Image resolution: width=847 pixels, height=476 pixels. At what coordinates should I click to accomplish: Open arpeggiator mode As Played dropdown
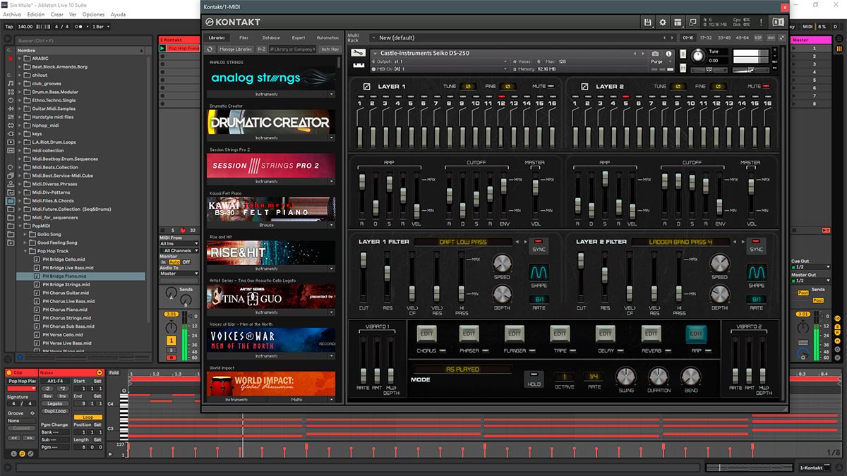[462, 369]
